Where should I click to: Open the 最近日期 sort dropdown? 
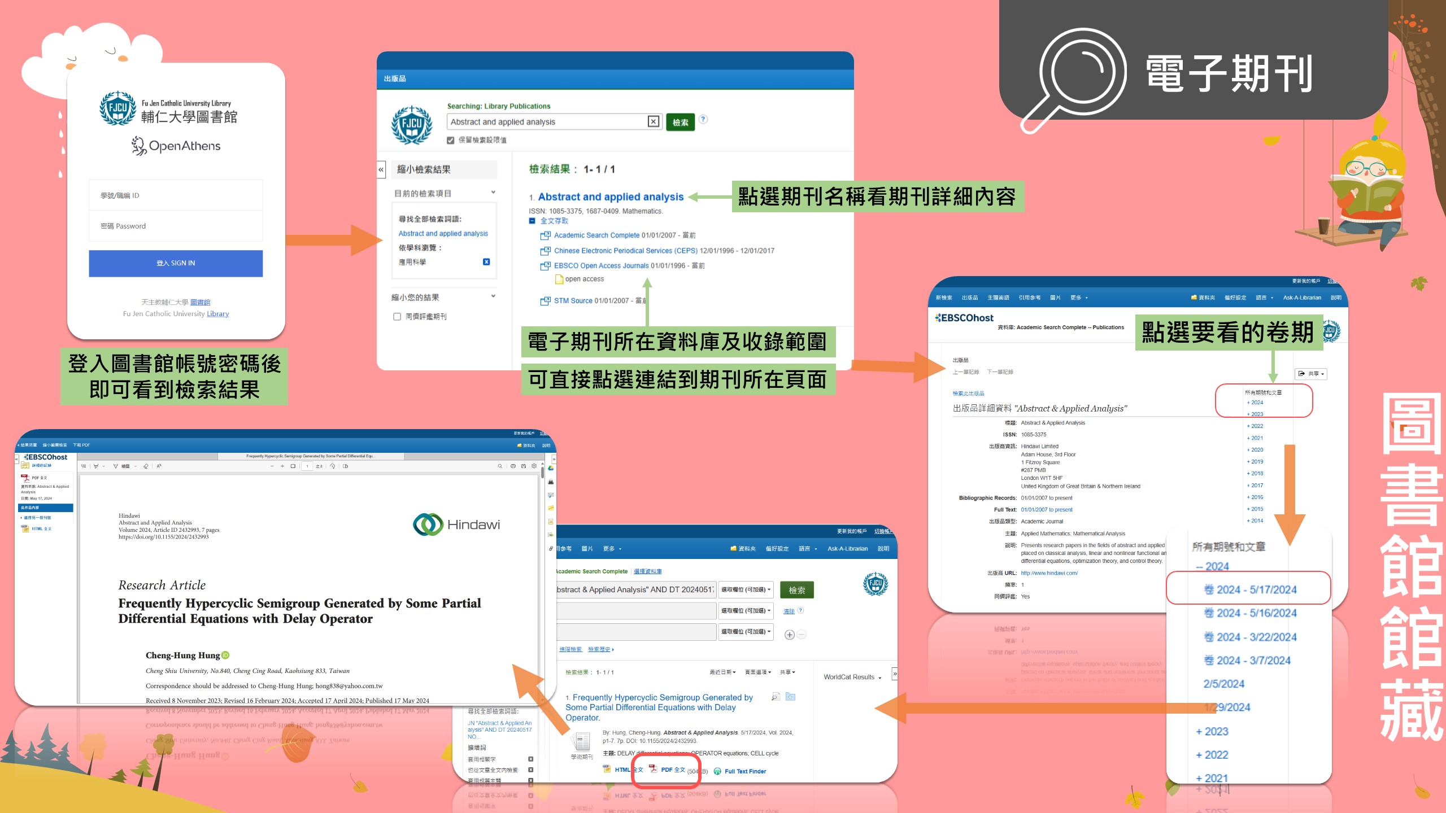(x=722, y=672)
